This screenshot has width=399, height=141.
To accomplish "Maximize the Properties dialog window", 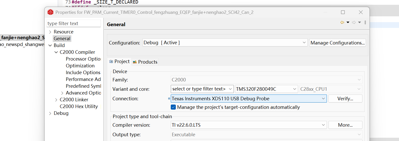I will coord(343,12).
